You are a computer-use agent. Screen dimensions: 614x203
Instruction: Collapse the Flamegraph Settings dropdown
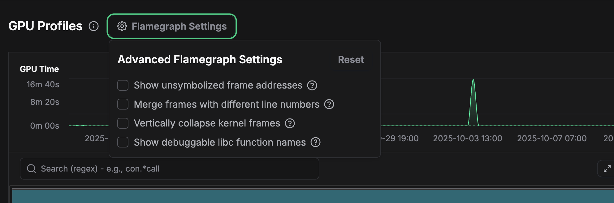172,26
